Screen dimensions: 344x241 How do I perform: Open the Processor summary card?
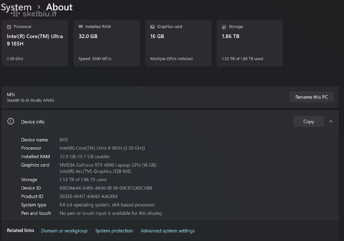coord(35,43)
